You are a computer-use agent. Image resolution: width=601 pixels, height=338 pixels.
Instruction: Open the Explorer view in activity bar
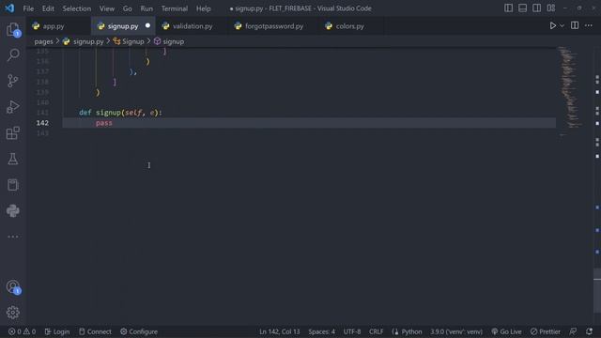pyautogui.click(x=13, y=29)
